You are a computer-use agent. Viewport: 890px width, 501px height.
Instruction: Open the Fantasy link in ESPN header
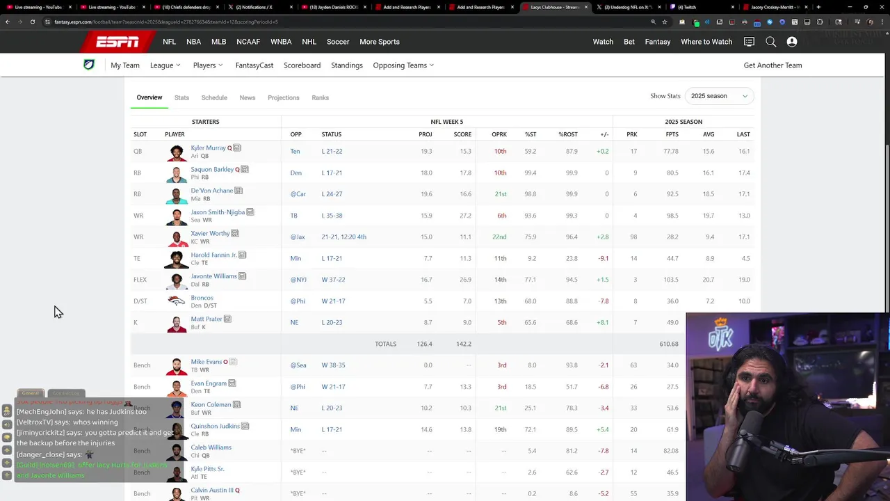pos(658,42)
